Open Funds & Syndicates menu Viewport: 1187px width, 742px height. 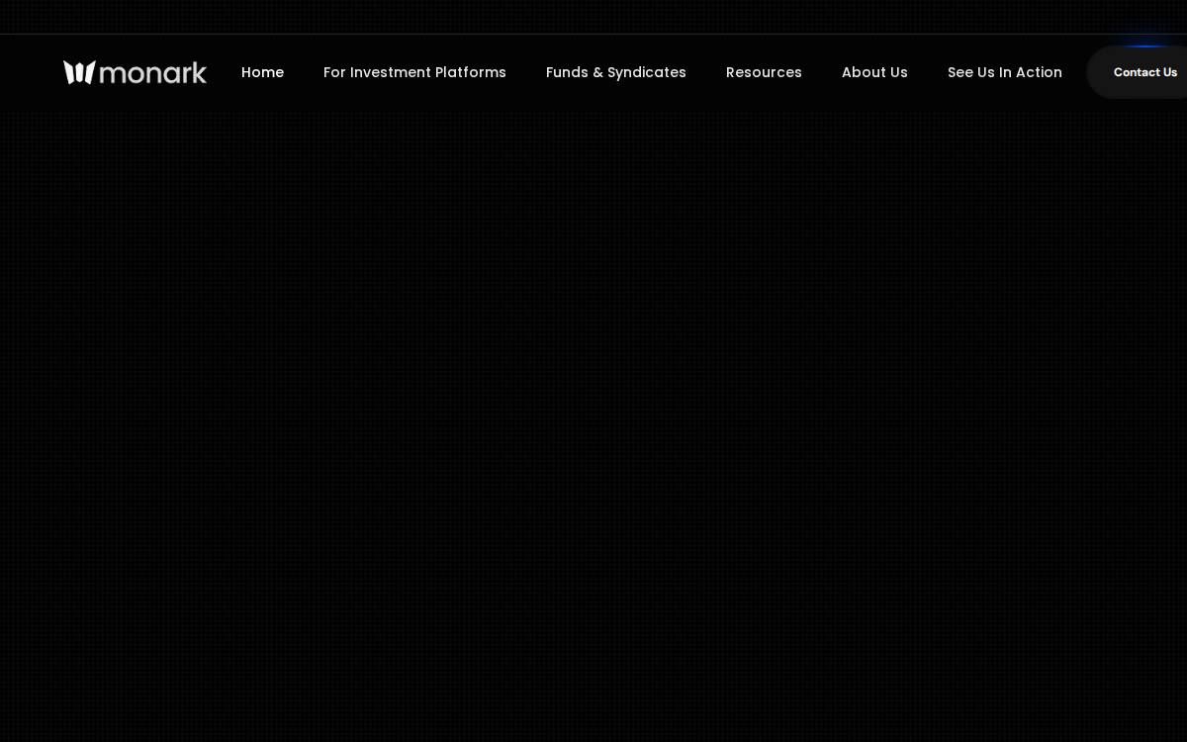[x=616, y=72]
